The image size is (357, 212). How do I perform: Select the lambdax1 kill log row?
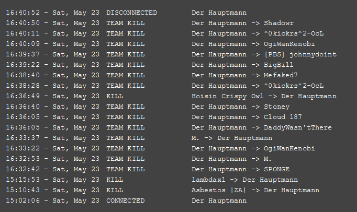coord(152,180)
